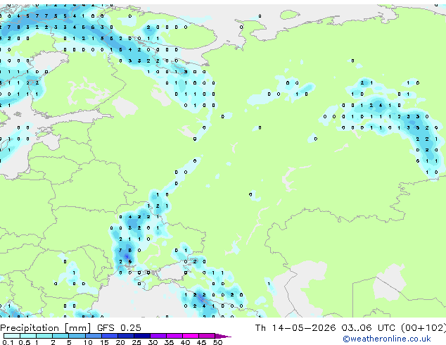Click the "Precipitation [mm]" title text

click(46, 328)
